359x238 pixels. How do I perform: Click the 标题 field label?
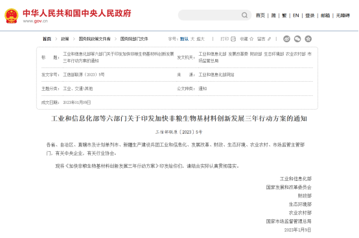coord(51,58)
